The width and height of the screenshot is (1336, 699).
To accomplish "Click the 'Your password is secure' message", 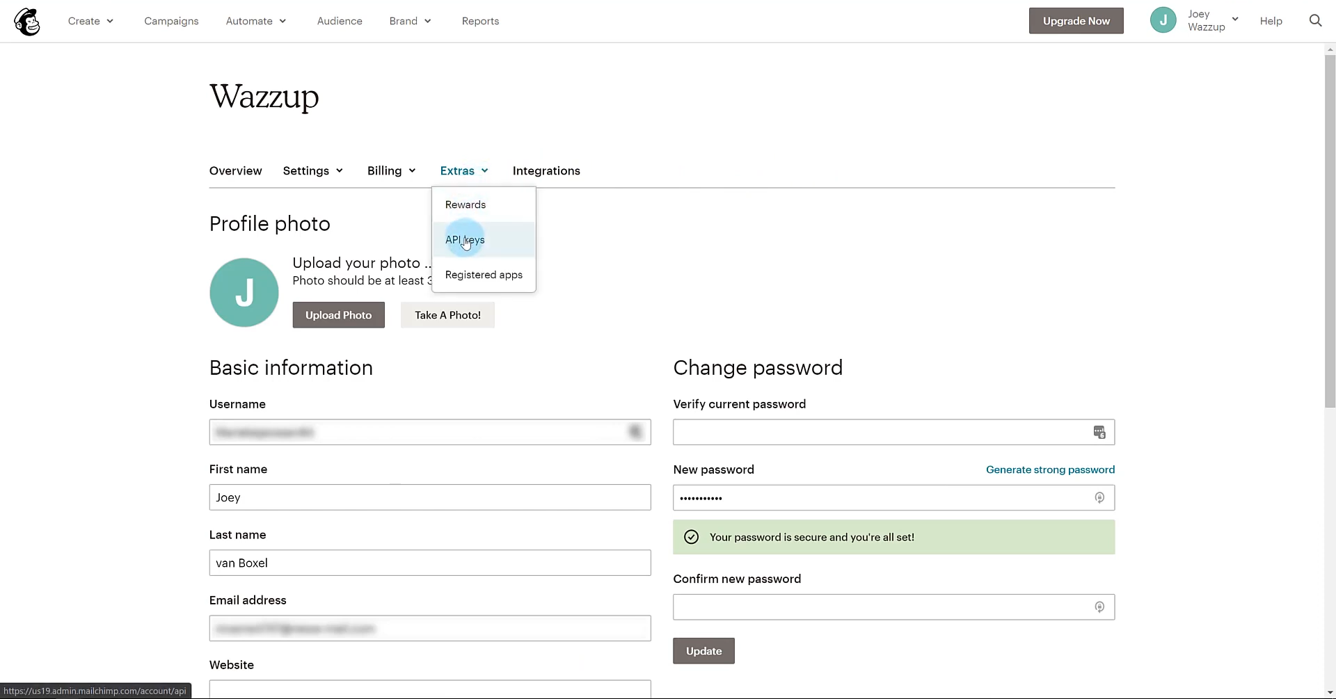I will pos(811,537).
